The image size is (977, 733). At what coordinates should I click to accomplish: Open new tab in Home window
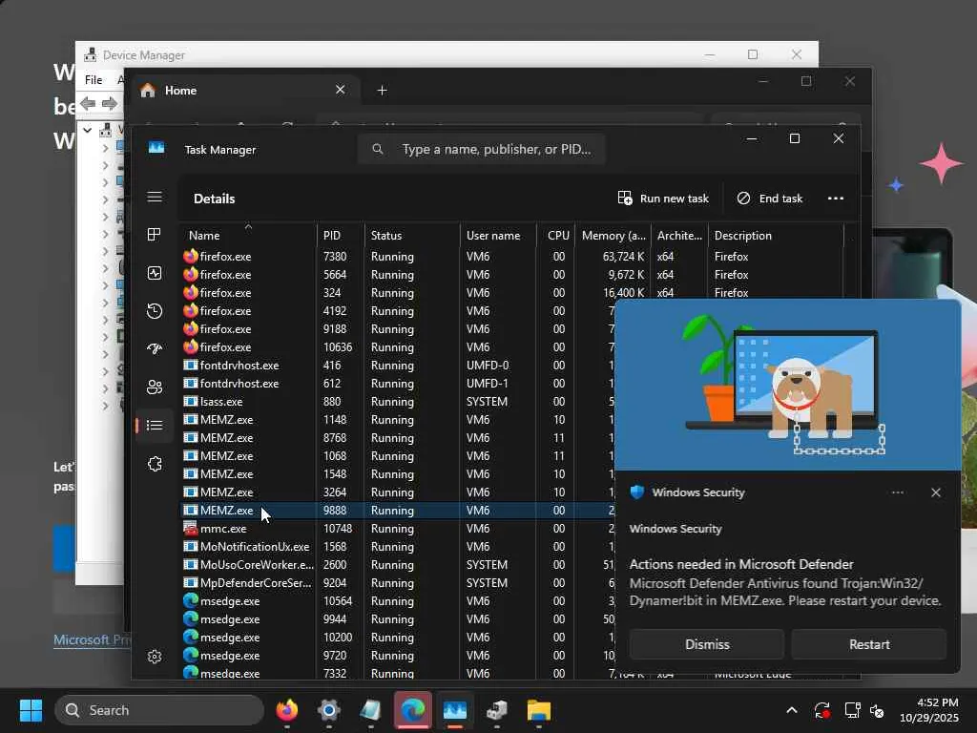coord(382,91)
